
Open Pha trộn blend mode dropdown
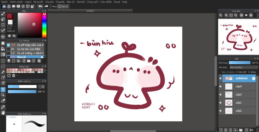pyautogui.click(x=244, y=67)
